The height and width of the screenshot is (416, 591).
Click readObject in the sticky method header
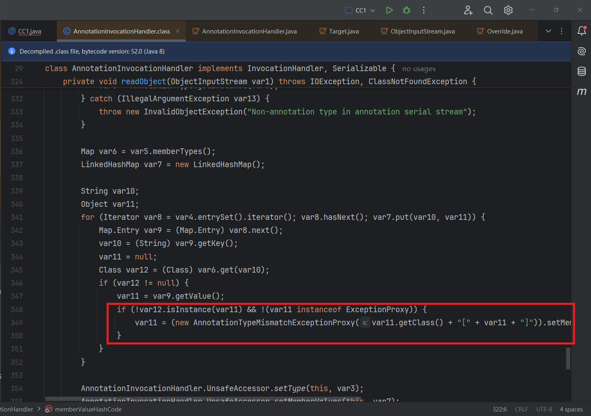(144, 81)
